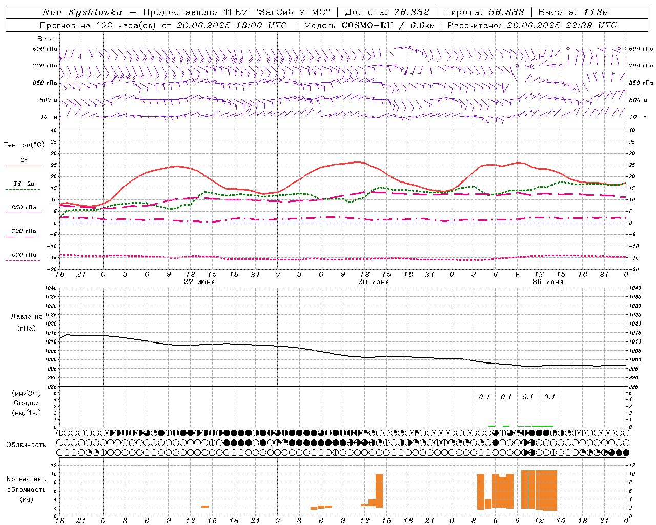Select the 'Давление' pressure panel label
This screenshot has height=525, width=656.
(27, 317)
